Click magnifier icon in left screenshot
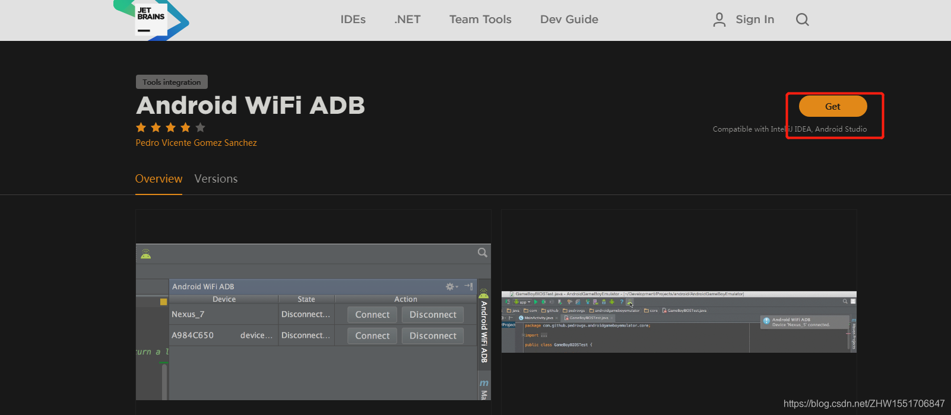 coord(483,253)
